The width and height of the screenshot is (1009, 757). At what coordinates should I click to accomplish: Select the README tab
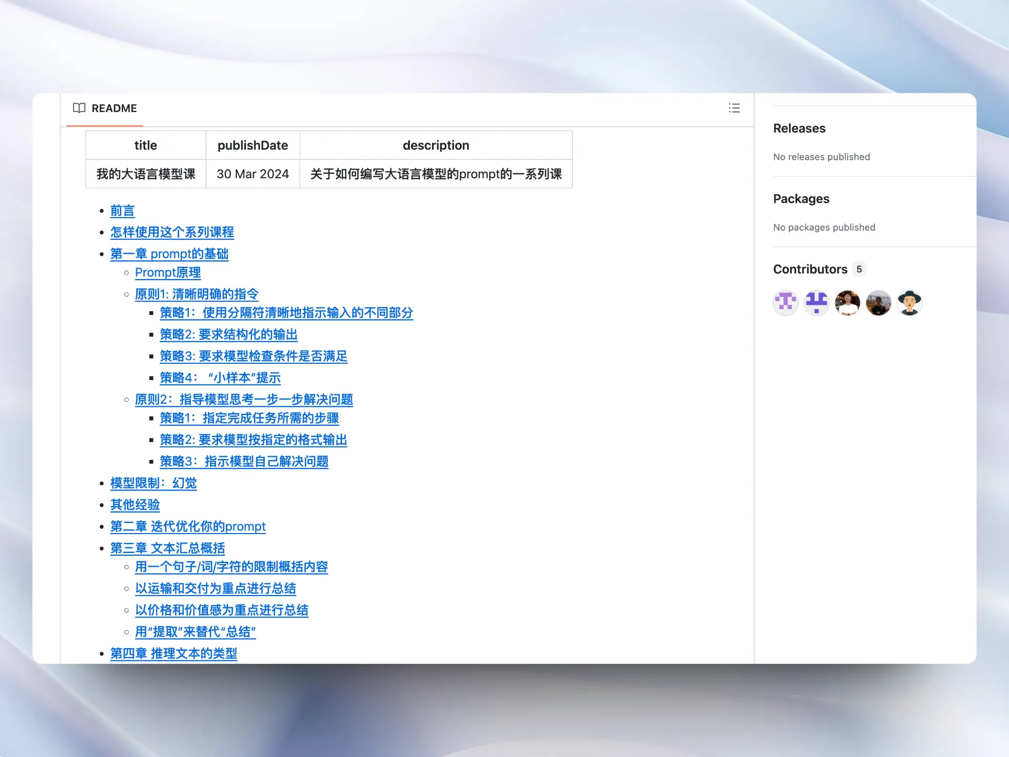point(114,108)
